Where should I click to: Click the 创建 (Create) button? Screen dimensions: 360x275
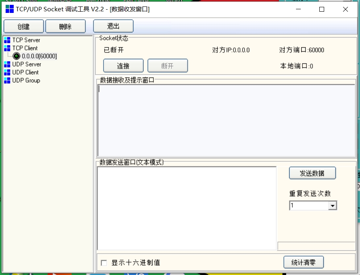pos(24,27)
